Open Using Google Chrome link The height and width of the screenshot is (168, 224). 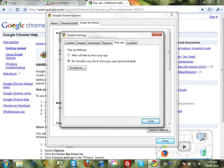click(14, 56)
